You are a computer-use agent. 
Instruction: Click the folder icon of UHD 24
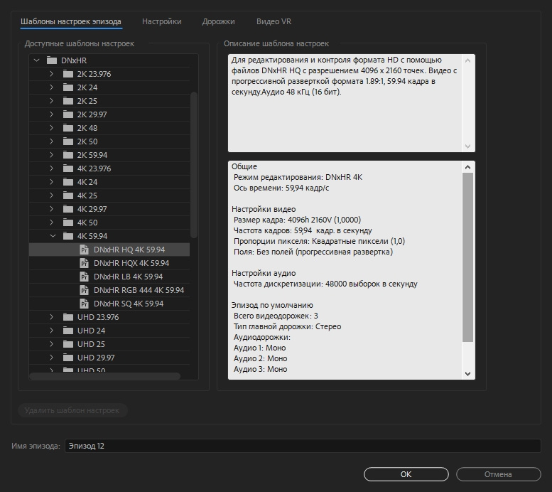pos(68,331)
